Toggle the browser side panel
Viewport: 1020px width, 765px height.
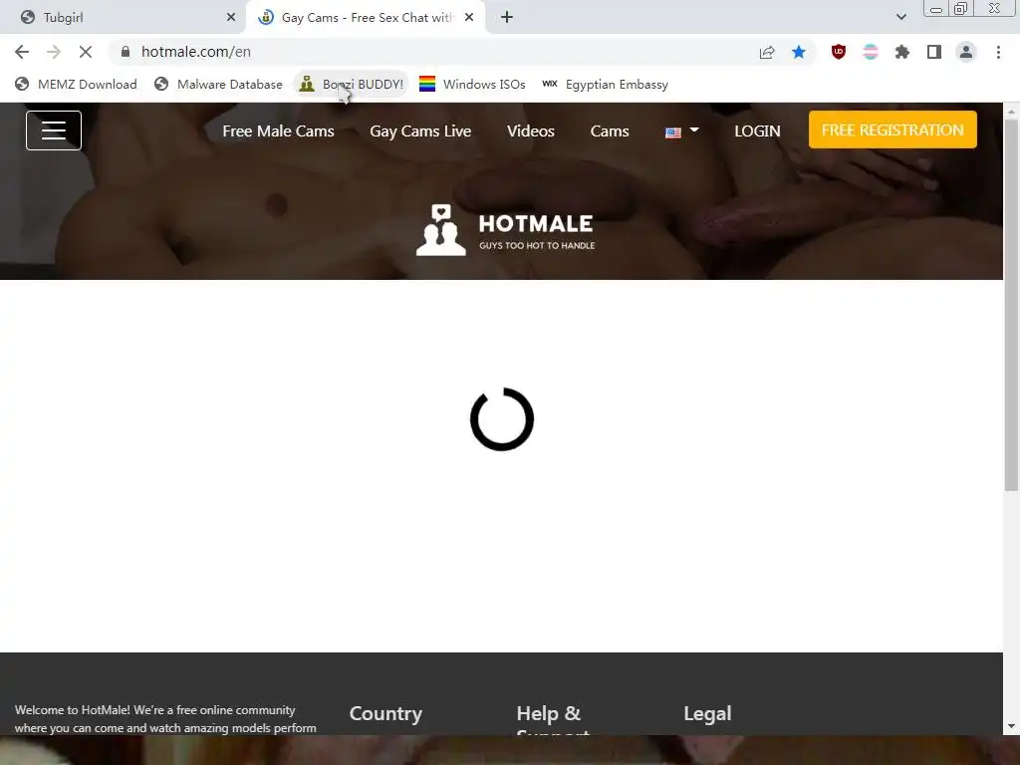(934, 52)
